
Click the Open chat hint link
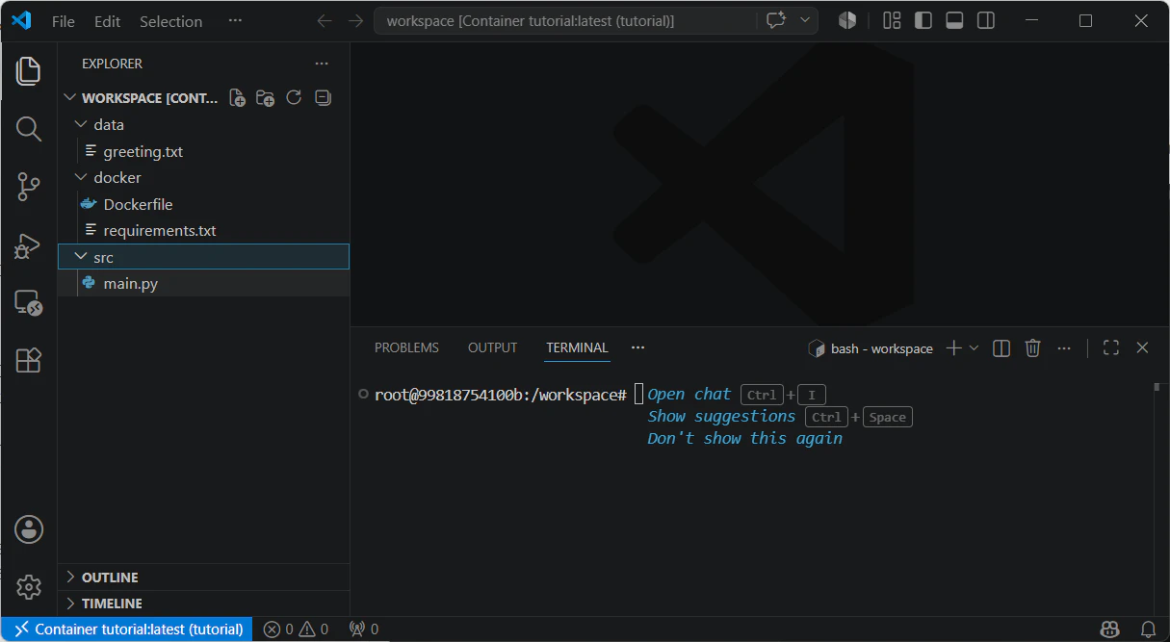point(689,394)
